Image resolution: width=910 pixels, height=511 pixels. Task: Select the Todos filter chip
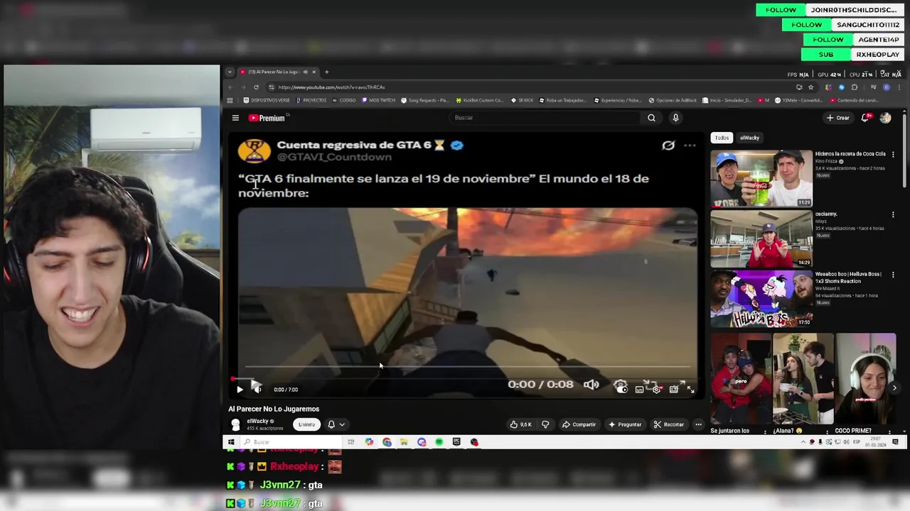[722, 138]
